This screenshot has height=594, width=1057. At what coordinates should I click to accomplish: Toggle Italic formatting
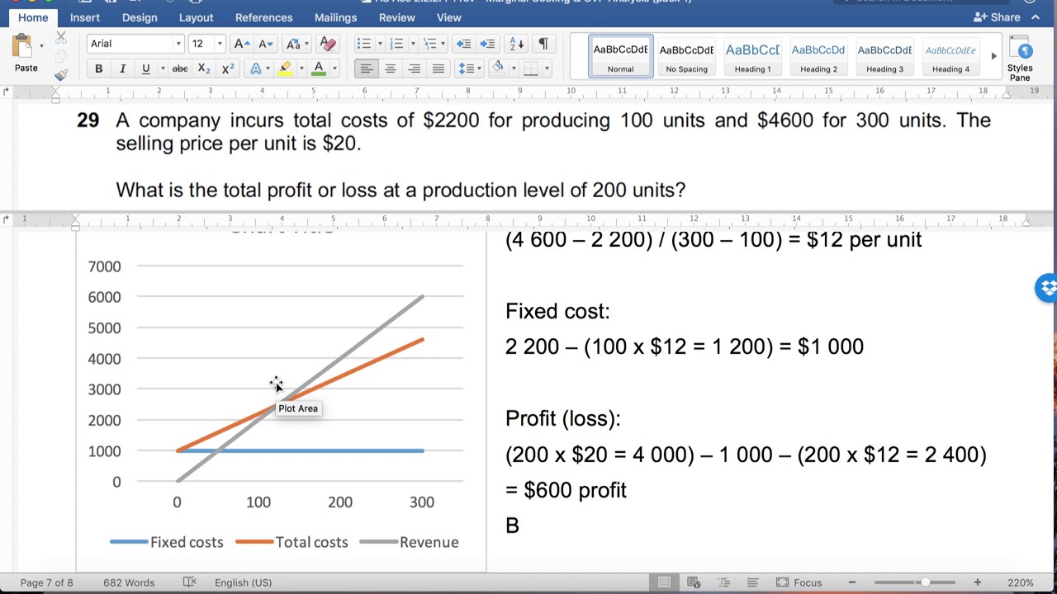coord(122,68)
